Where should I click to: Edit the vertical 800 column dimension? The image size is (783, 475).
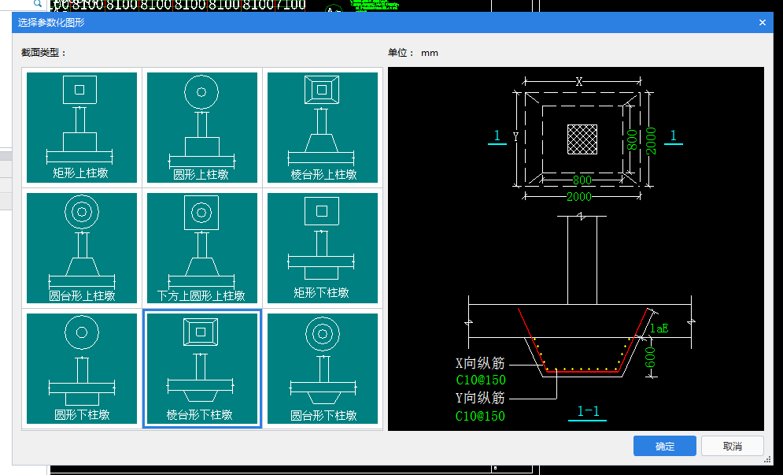(x=630, y=139)
